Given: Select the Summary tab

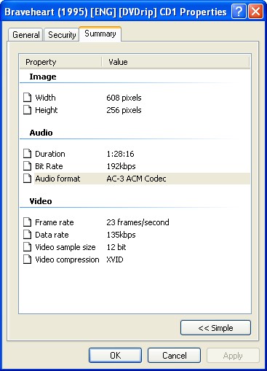Looking at the screenshot, I should click(100, 34).
